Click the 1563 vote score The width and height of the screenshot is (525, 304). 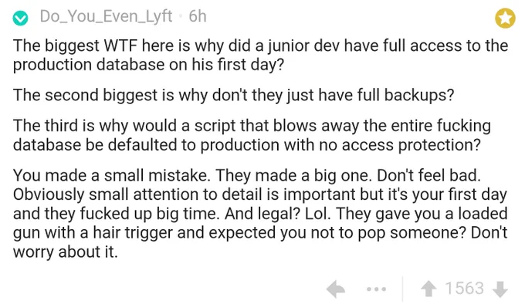coord(465,289)
